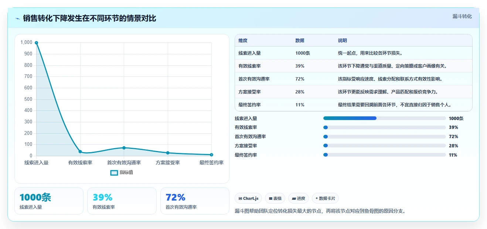Click the lightning icon beside the title
This screenshot has height=229, width=487.
tap(18, 18)
